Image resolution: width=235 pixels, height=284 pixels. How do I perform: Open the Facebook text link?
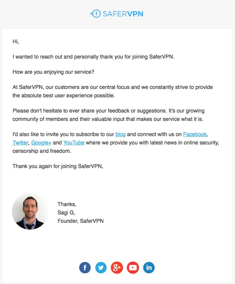[195, 134]
